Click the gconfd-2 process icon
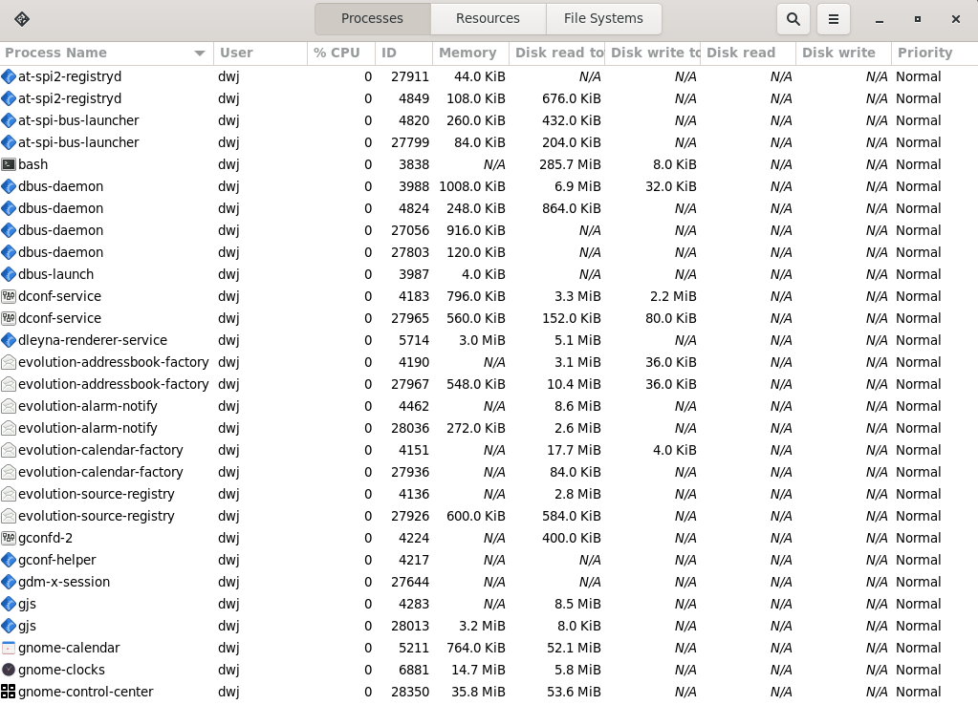 9,538
